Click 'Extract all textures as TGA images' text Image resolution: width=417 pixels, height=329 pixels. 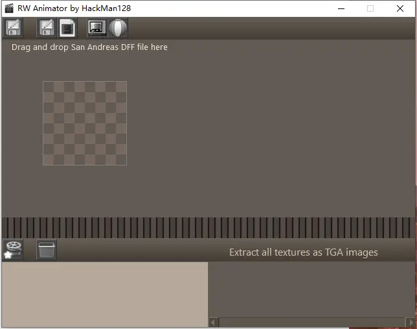click(x=304, y=252)
